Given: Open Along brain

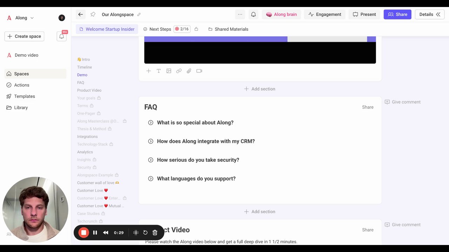Looking at the screenshot, I should click(281, 14).
